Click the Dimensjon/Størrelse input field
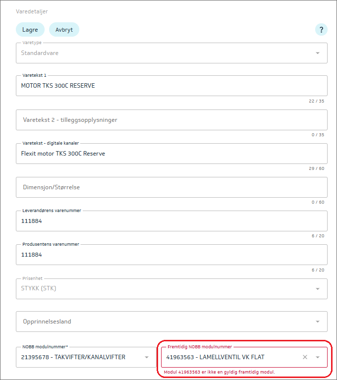This screenshot has height=380, width=337. [x=171, y=187]
